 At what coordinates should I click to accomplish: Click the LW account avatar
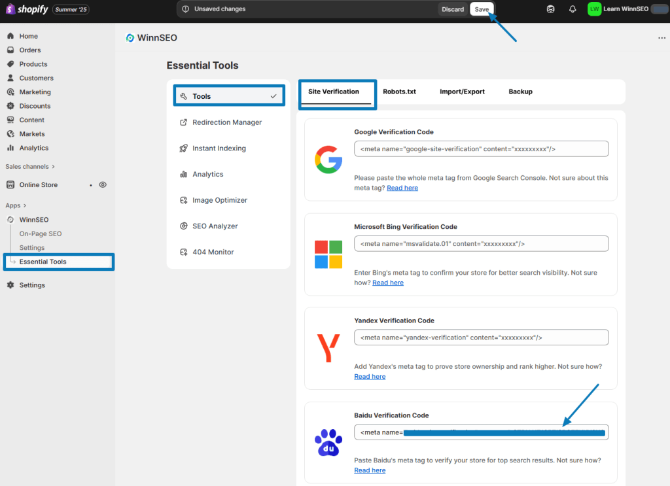[594, 9]
